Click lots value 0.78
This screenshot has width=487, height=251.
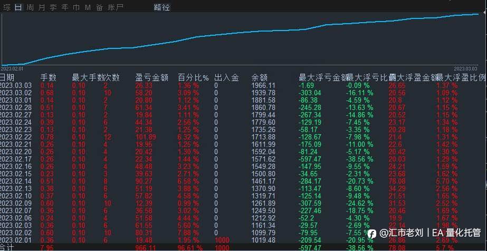[x=47, y=137]
